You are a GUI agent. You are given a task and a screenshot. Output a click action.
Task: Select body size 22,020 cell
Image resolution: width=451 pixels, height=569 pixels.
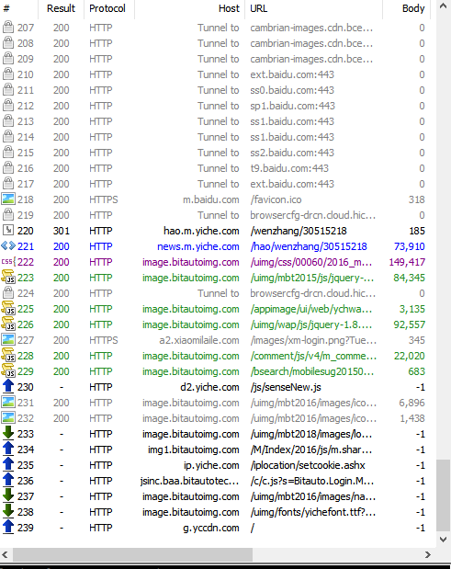(410, 356)
